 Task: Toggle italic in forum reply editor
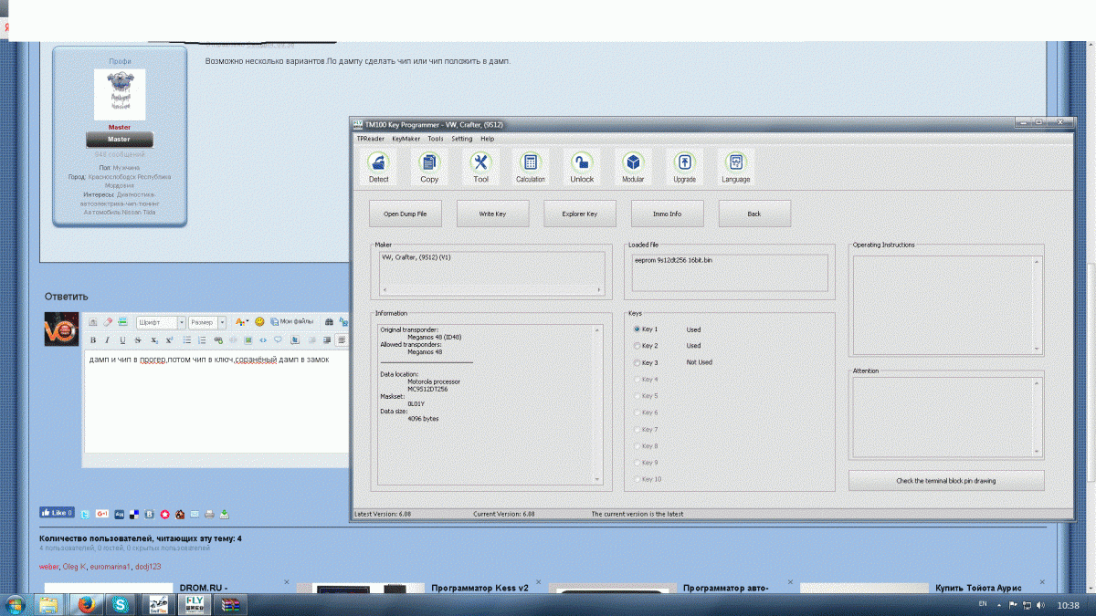(107, 339)
